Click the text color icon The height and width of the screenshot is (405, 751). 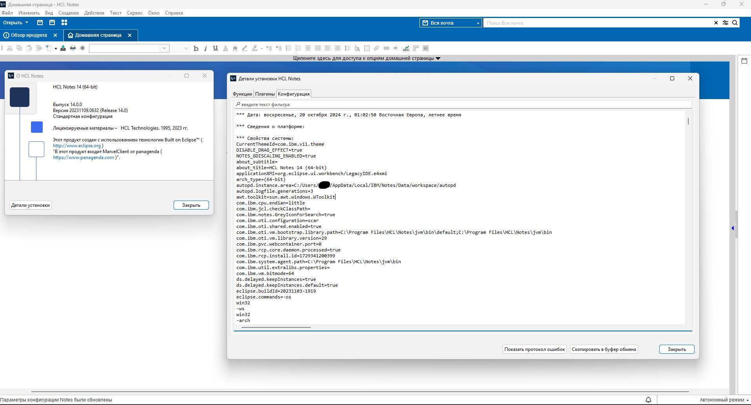click(225, 48)
